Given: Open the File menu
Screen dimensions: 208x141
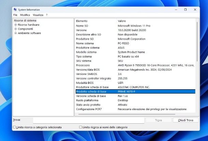Looking at the screenshot, I should point(15,15).
